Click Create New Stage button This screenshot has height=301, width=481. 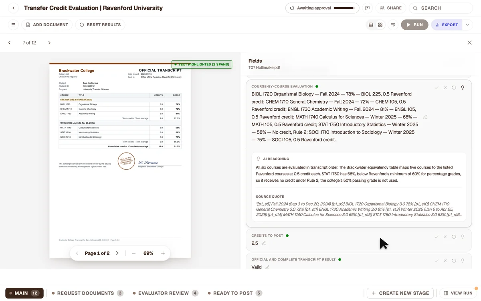pos(400,293)
